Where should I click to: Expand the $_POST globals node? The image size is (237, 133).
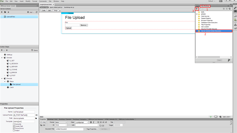coord(5,75)
